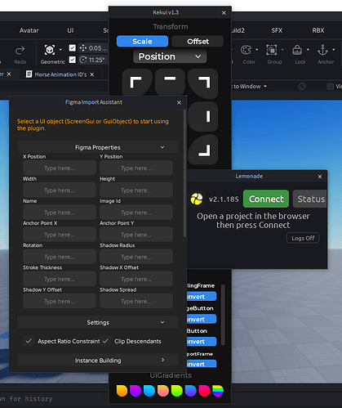Switch to the Avatar ribbon tab

29,30
